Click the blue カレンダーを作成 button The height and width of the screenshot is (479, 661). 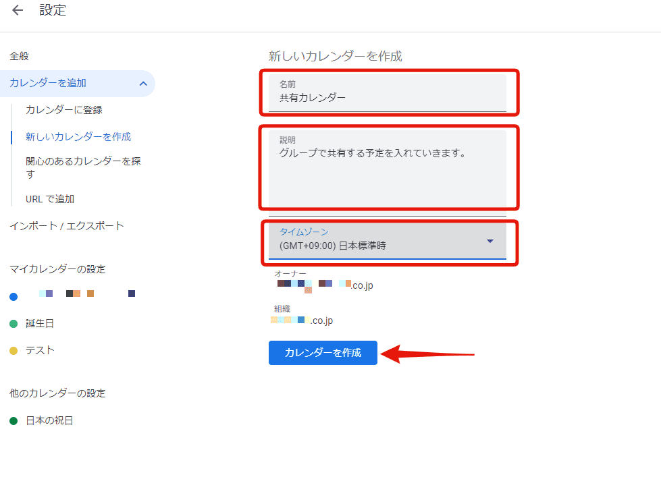pyautogui.click(x=323, y=353)
